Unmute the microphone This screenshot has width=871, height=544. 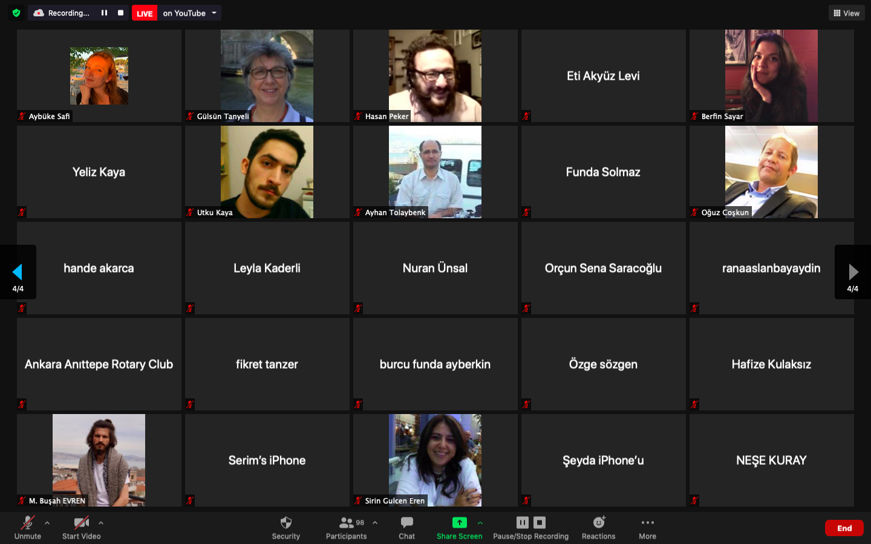tap(28, 527)
